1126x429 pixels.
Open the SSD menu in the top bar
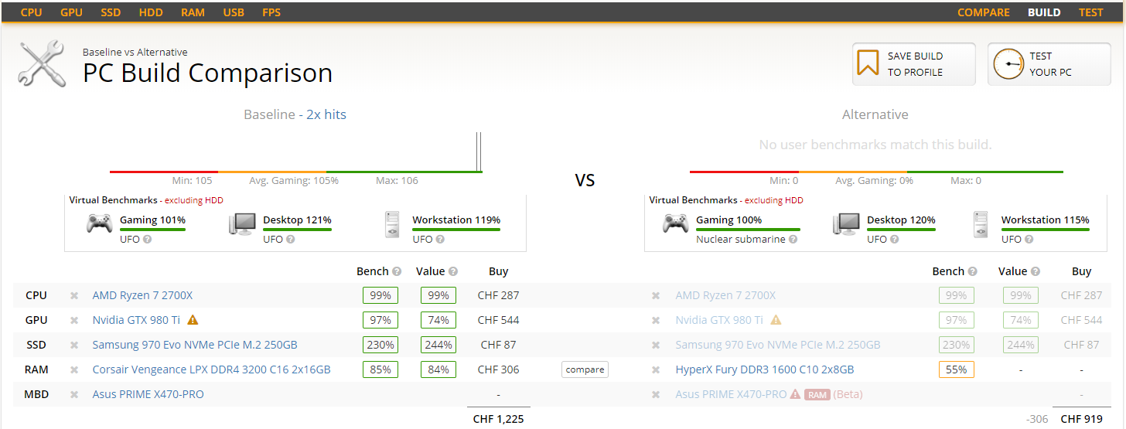pyautogui.click(x=111, y=12)
